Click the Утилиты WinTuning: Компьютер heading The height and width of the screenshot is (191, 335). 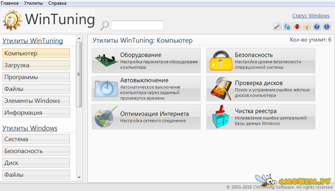[x=142, y=40]
